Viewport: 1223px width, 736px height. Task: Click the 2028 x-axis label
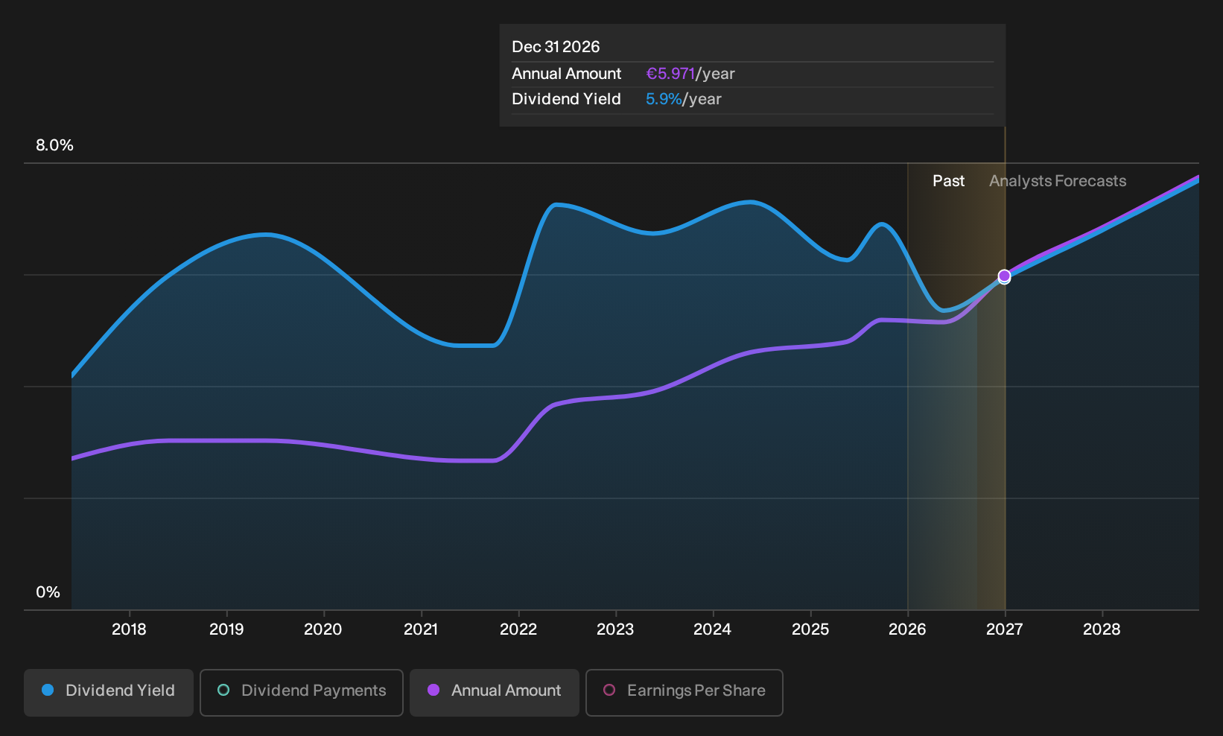coord(1102,629)
